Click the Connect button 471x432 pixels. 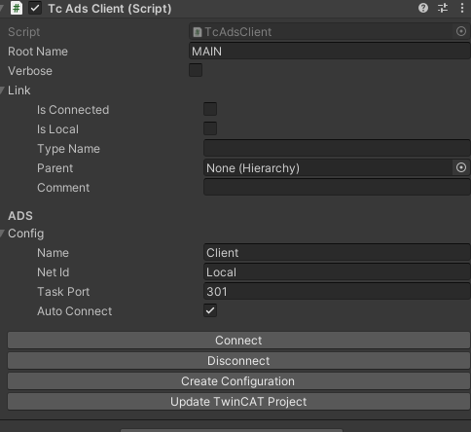(x=238, y=341)
